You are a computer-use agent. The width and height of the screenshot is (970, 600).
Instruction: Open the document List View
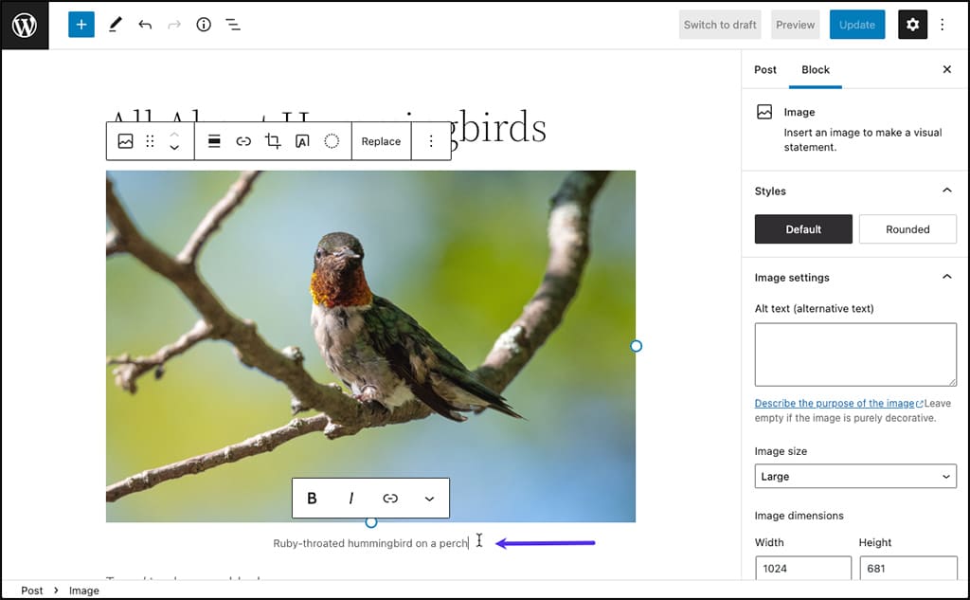pos(233,24)
